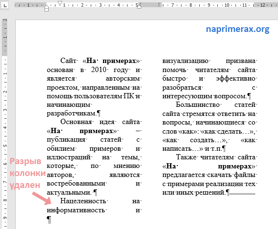Click the word 'которые,'
Image resolution: width=278 pixels, height=229 pixels.
pyautogui.click(x=61, y=166)
